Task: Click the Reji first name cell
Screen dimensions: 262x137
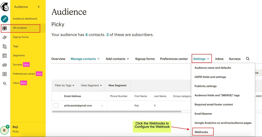Action: pyautogui.click(x=137, y=106)
